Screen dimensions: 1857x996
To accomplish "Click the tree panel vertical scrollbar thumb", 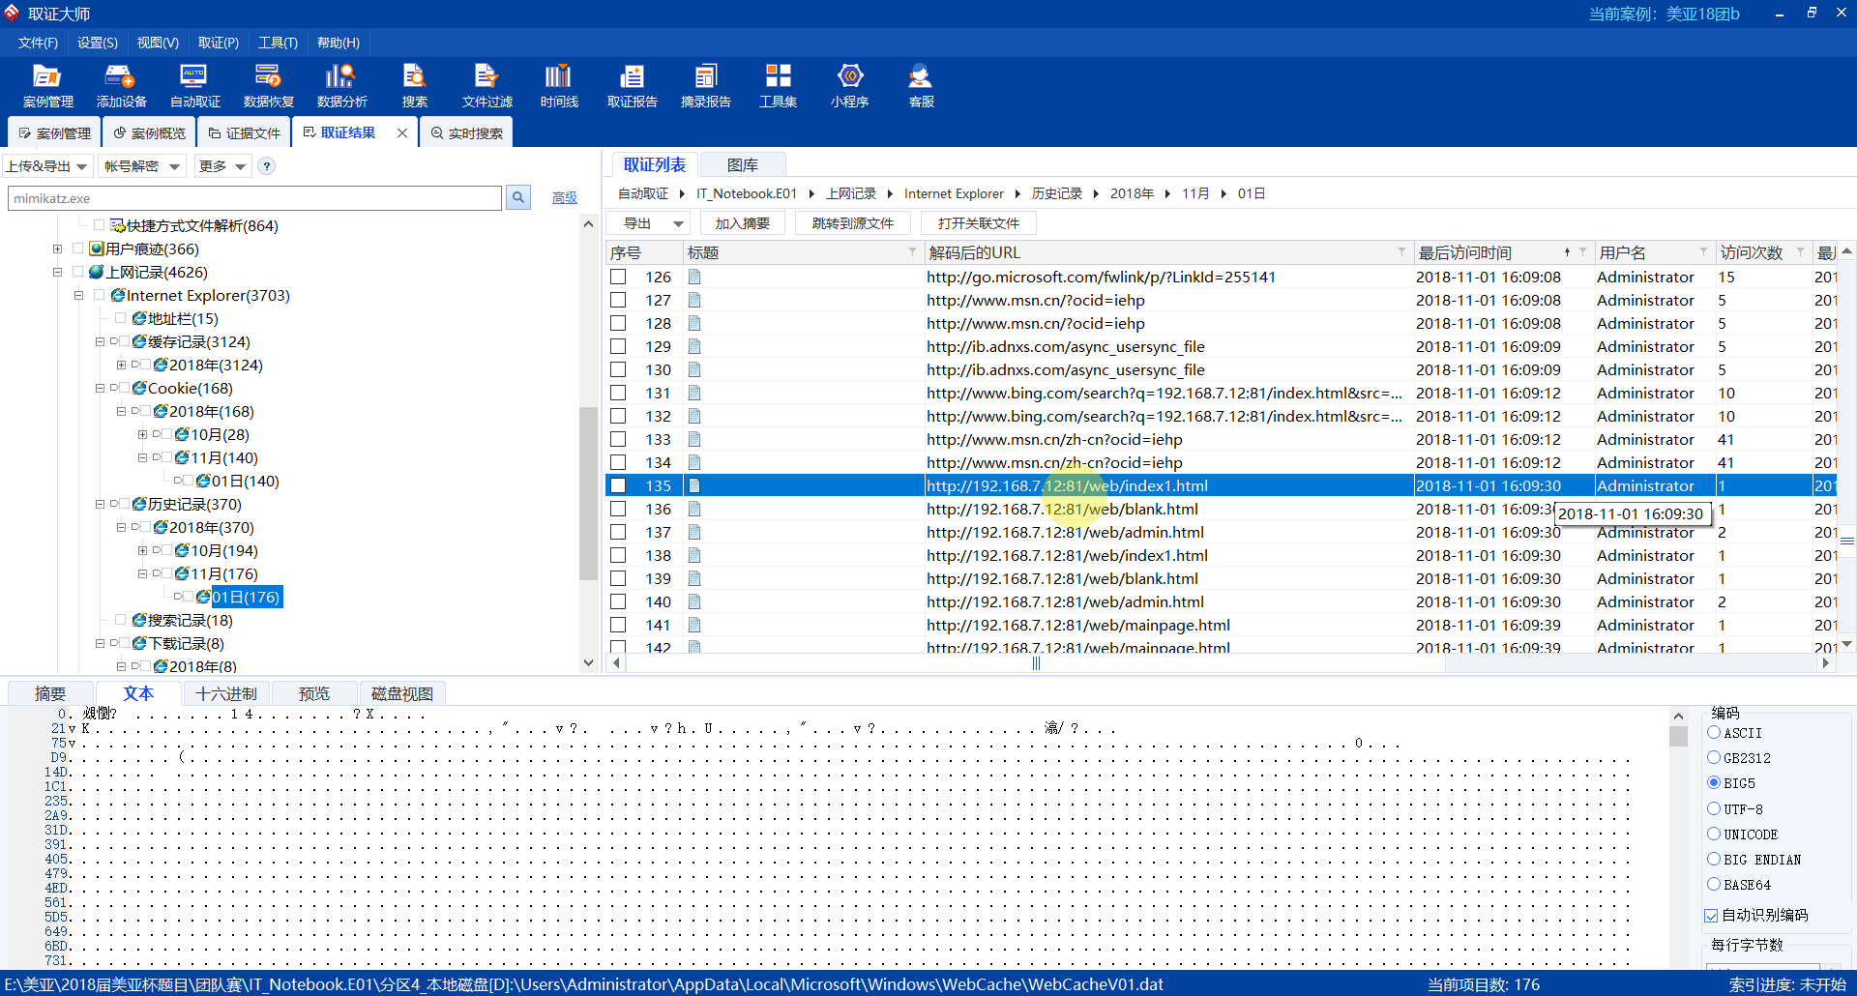I will tap(587, 493).
